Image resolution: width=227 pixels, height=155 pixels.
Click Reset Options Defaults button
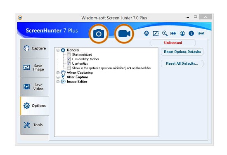[x=182, y=52]
